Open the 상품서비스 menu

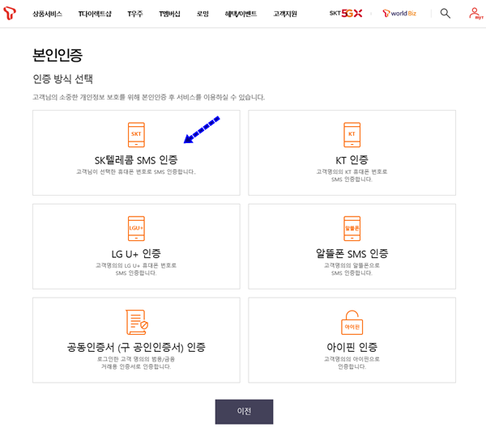(x=48, y=14)
